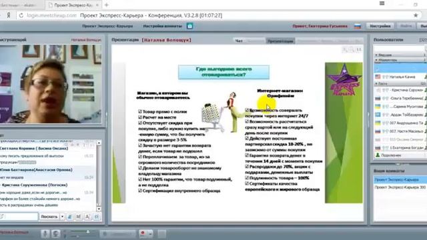Click the green Подключен status indicator
The height and width of the screenshot is (240, 427).
click(x=378, y=155)
